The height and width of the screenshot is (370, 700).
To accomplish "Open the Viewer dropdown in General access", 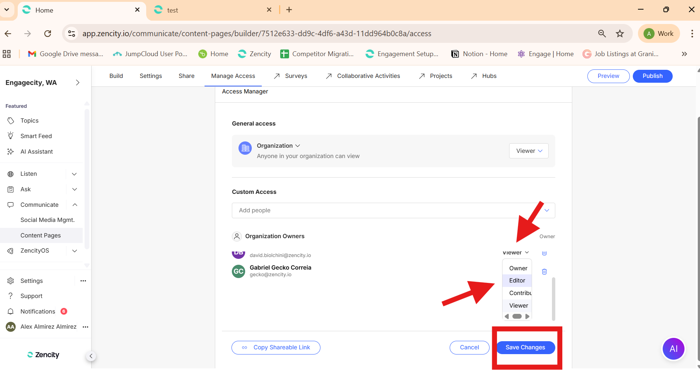I will click(x=529, y=151).
